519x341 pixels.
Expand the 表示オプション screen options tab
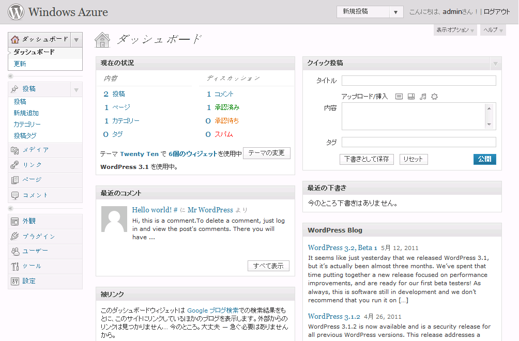455,30
